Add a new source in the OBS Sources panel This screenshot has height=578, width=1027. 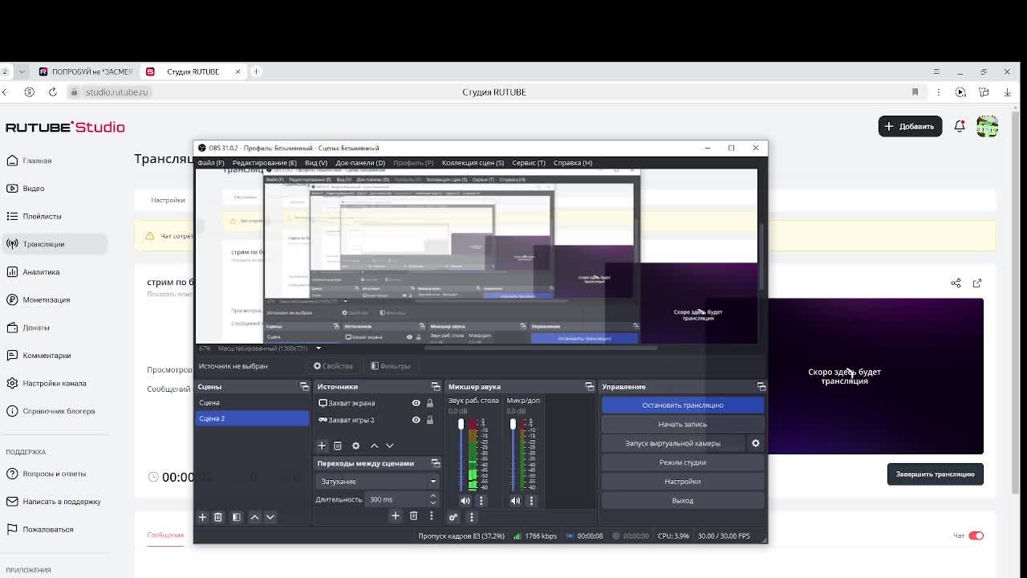point(322,446)
